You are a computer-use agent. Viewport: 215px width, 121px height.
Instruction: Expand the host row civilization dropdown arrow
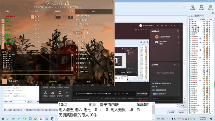click(32, 17)
